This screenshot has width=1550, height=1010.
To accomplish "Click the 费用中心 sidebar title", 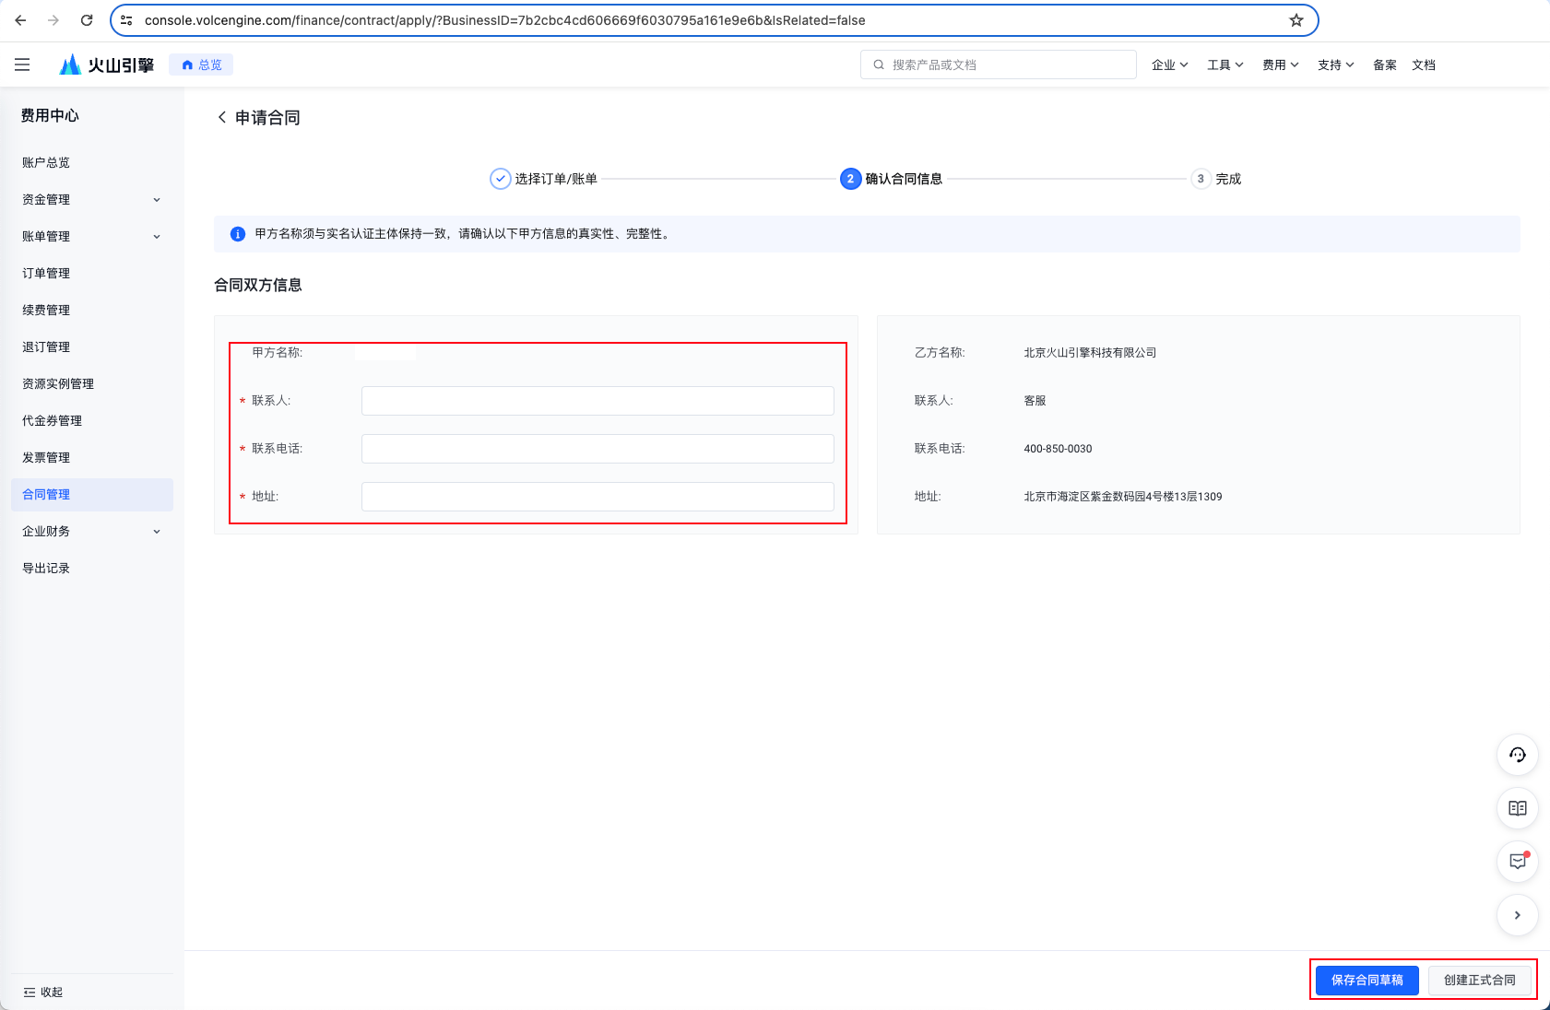I will 50,115.
